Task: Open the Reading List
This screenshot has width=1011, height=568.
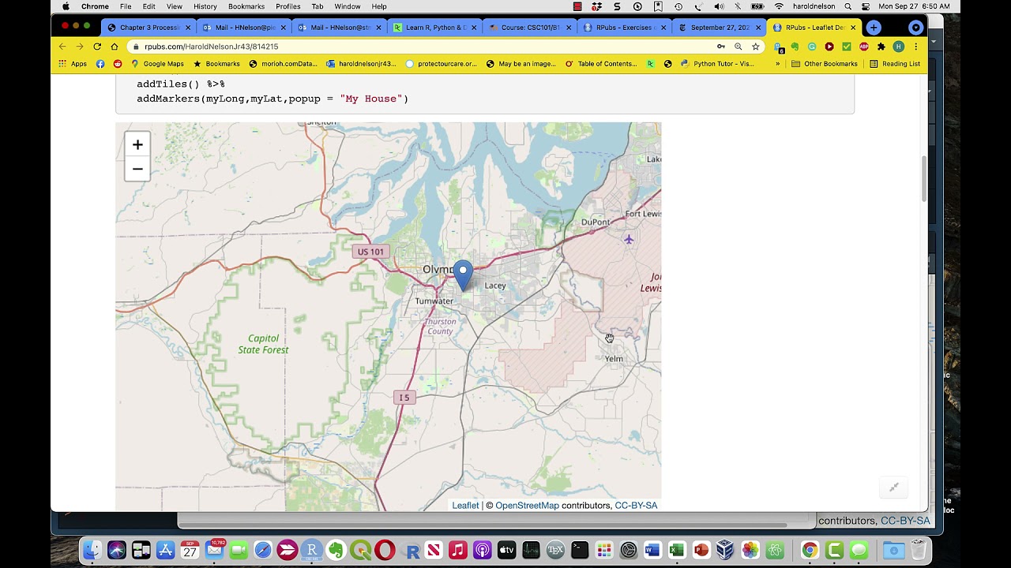Action: pyautogui.click(x=894, y=64)
